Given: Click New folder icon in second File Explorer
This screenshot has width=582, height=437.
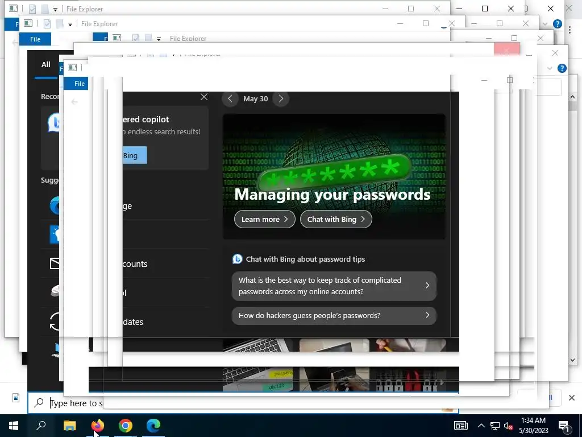Looking at the screenshot, I should tap(60, 24).
